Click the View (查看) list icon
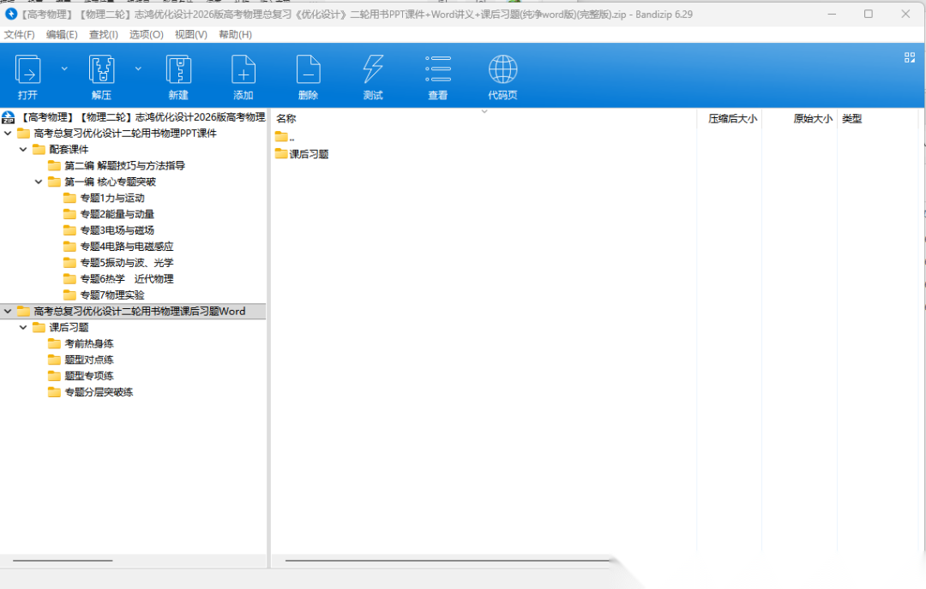926x589 pixels. [438, 70]
